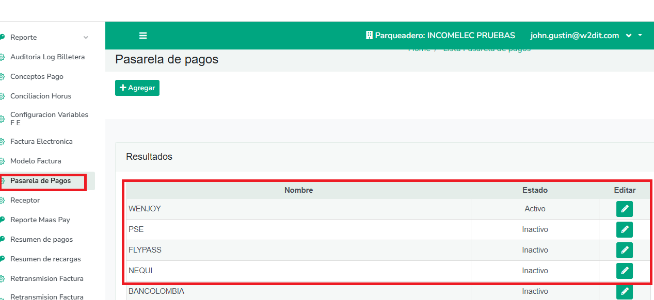Edit the NEQUI gateway pencil icon
Viewport: 654px width, 300px height.
(x=624, y=271)
